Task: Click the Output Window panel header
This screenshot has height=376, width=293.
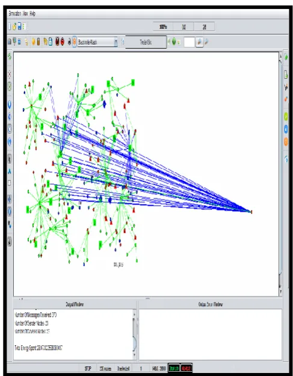Action: pos(75,304)
